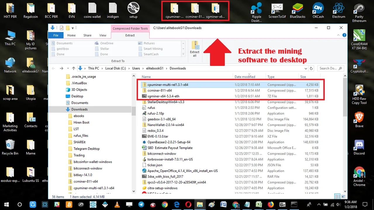
Task: Expand the Extract To gallery with the More arrow
Action: pos(183,54)
